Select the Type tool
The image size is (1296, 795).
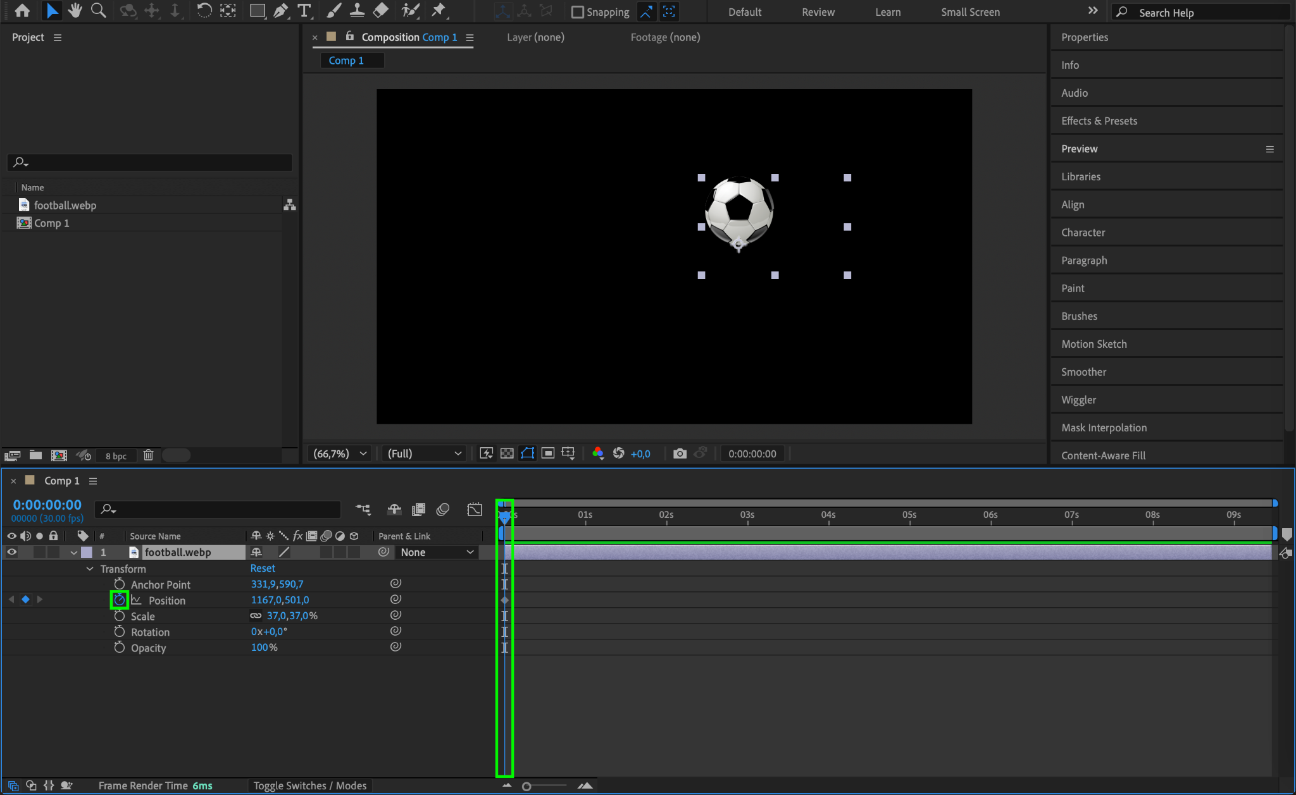(x=304, y=11)
